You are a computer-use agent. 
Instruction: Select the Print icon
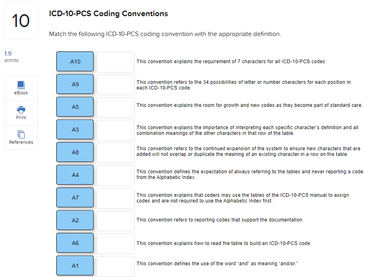click(x=21, y=113)
